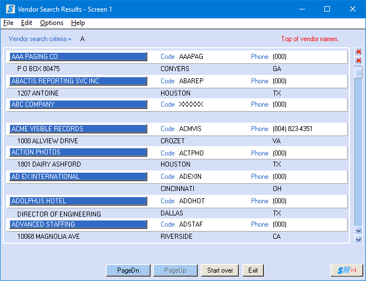Viewport: 366px width, 281px height.
Task: Select vendor ACTION PHOTOS
Action: (78, 152)
